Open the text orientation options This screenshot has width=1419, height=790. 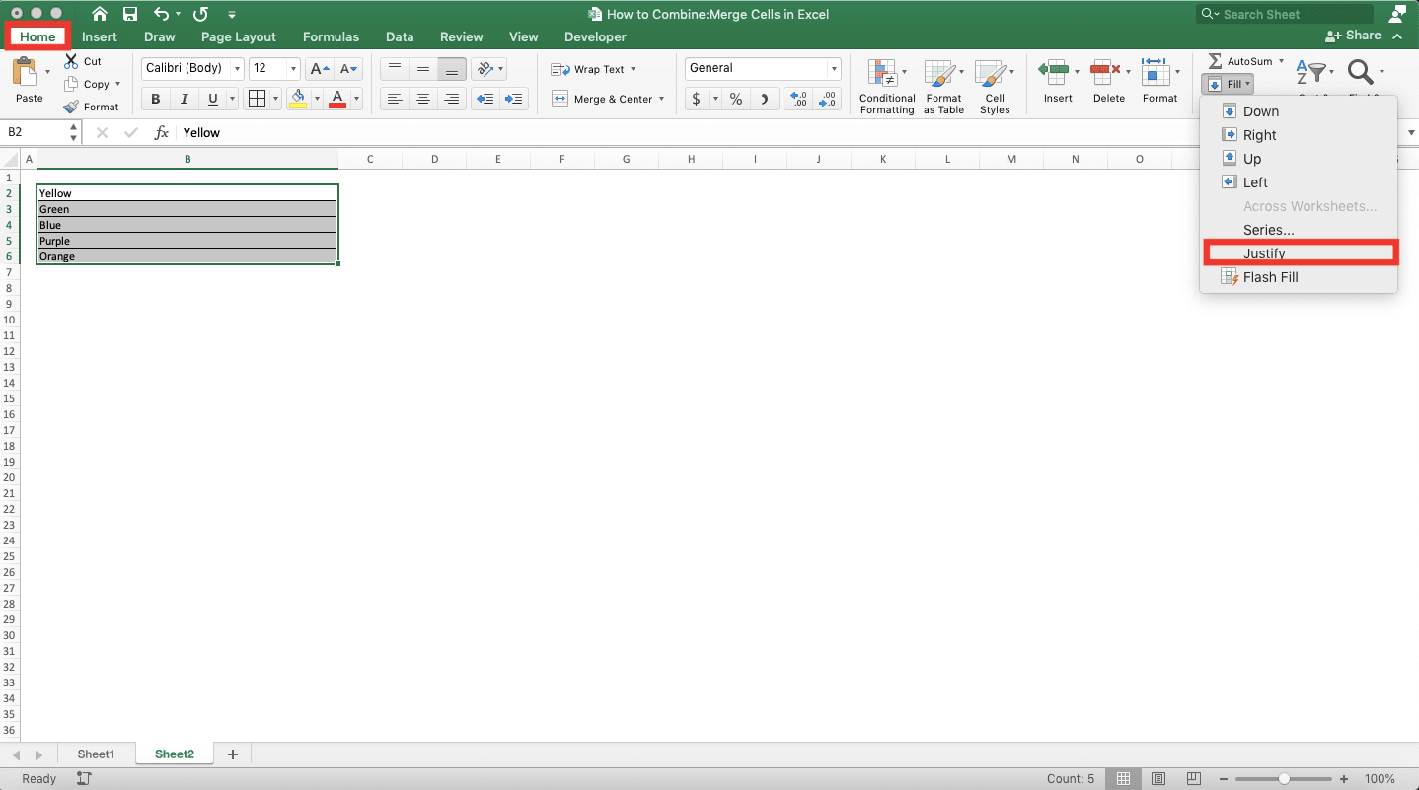coord(488,69)
